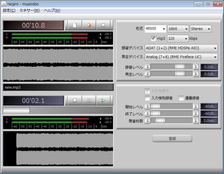Pause playback with the pause button

coord(89,100)
